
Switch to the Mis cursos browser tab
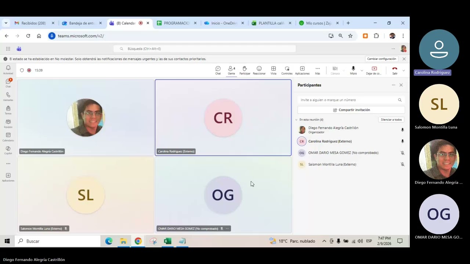point(319,23)
